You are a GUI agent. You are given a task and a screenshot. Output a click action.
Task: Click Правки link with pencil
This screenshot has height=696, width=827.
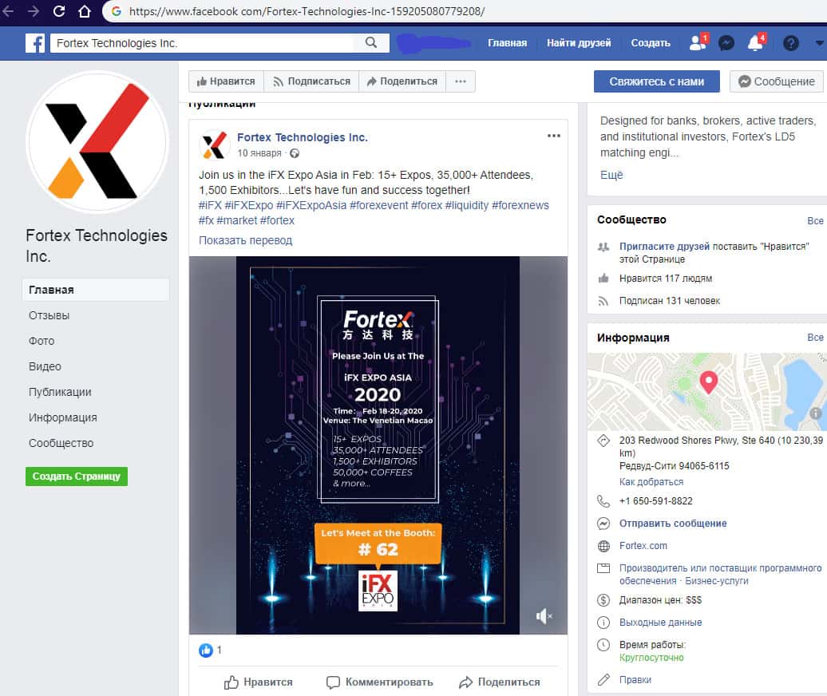(635, 680)
